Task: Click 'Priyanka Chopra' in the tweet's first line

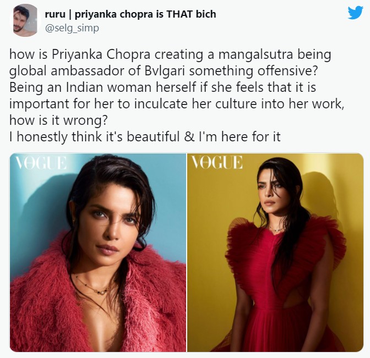Action: pos(101,54)
